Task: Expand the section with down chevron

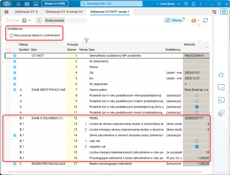Action: coord(199,42)
